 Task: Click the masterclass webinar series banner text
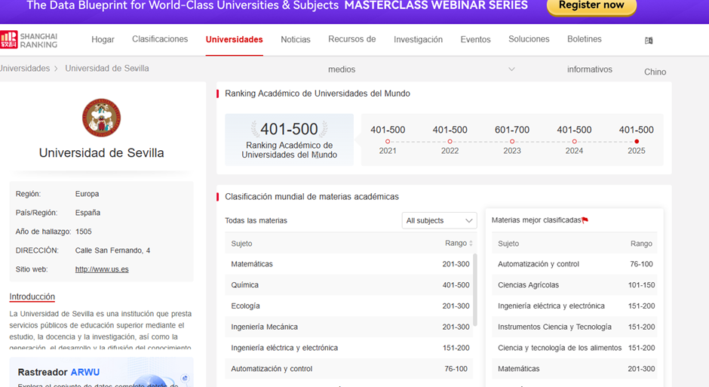coord(436,5)
